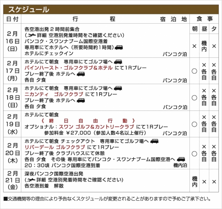Click the 宿泊地 column header
The width and height of the screenshot is (222, 209).
coord(174,19)
